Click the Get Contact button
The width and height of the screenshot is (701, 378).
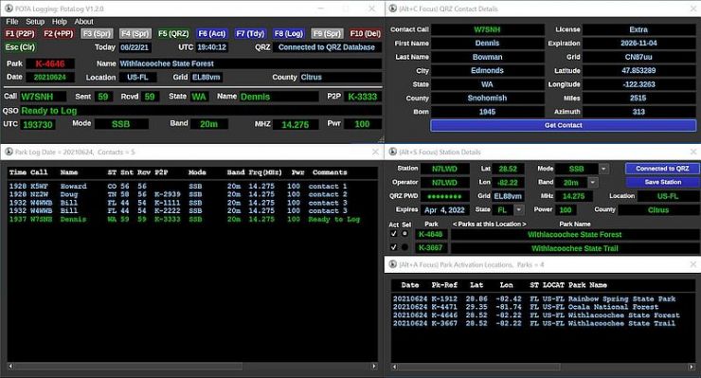pos(563,125)
